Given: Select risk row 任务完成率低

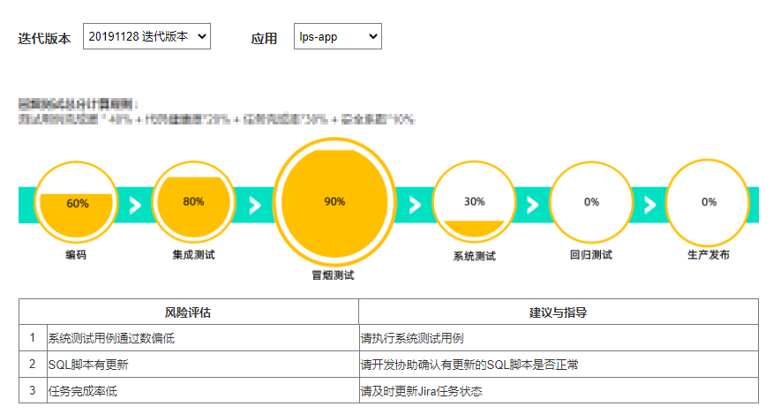Looking at the screenshot, I should click(189, 391).
